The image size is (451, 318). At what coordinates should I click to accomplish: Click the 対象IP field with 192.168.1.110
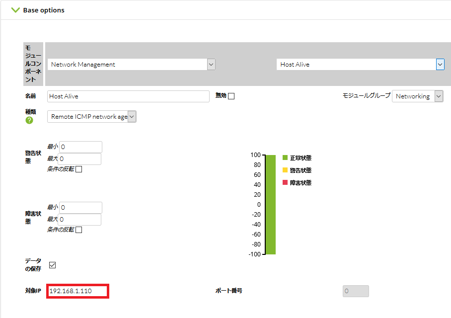tap(77, 291)
